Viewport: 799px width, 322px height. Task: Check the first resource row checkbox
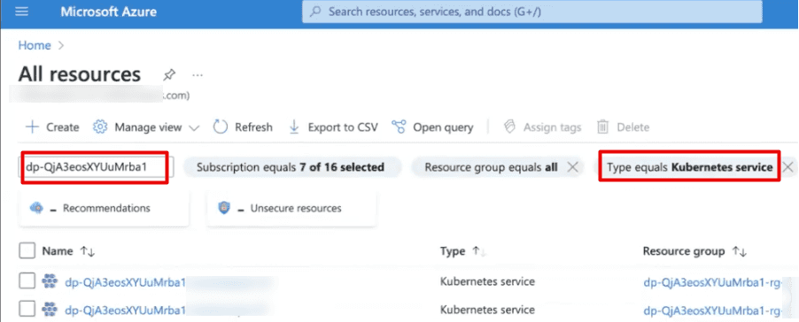[x=27, y=281]
